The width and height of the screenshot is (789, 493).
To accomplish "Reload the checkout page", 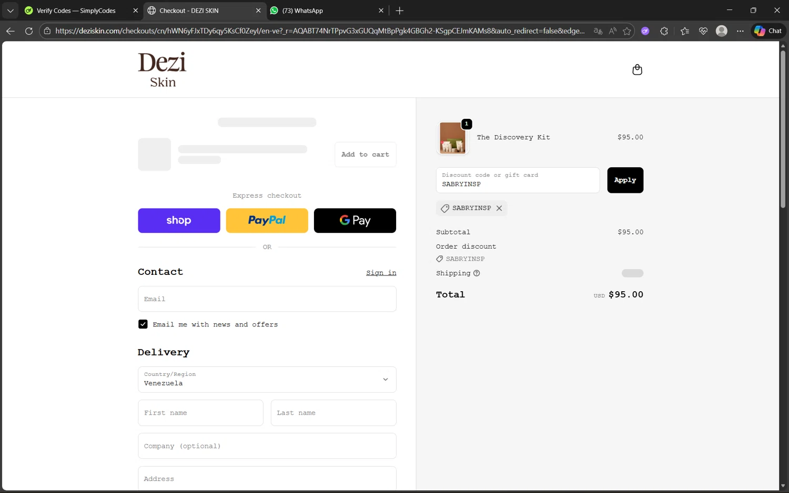I will coord(29,31).
